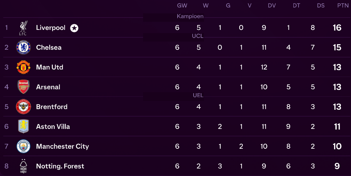Sort by the GW column header
The width and height of the screenshot is (351, 176).
tap(182, 6)
